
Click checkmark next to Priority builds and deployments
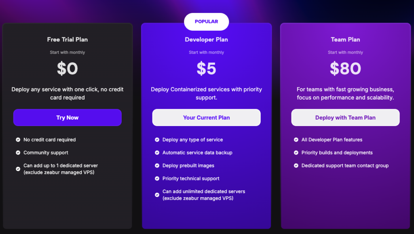(296, 153)
